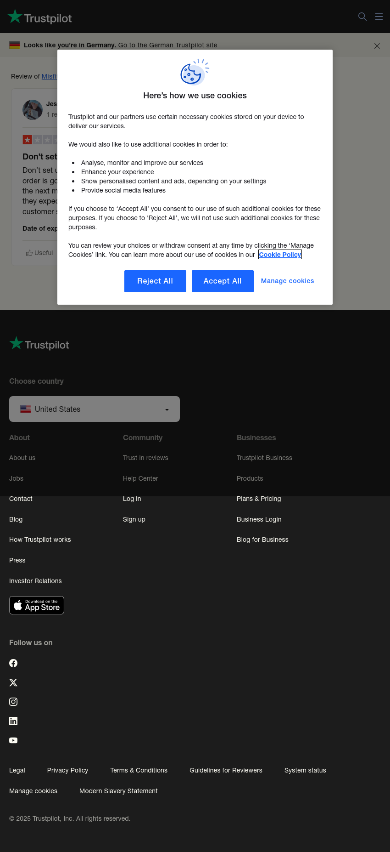390x852 pixels.
Task: Open the hamburger menu icon
Action: (379, 17)
